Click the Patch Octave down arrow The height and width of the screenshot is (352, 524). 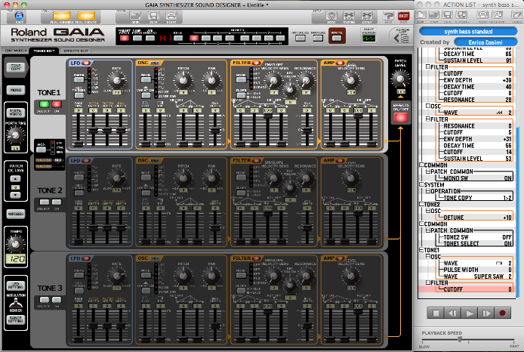point(15,195)
